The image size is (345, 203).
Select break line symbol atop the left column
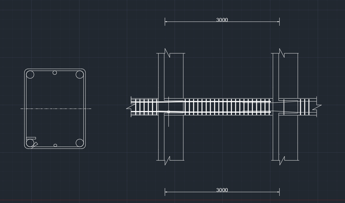tap(167, 53)
